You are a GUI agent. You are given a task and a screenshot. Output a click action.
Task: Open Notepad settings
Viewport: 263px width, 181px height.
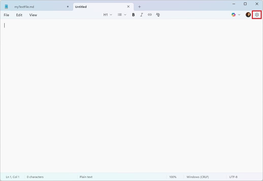(257, 15)
